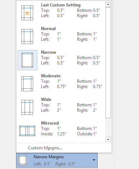Pick the highlighted Narrow margins icon
The height and width of the screenshot is (169, 139).
point(27,60)
